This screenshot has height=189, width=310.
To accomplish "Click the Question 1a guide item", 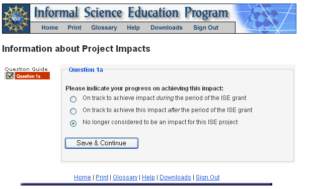I will tap(32, 76).
